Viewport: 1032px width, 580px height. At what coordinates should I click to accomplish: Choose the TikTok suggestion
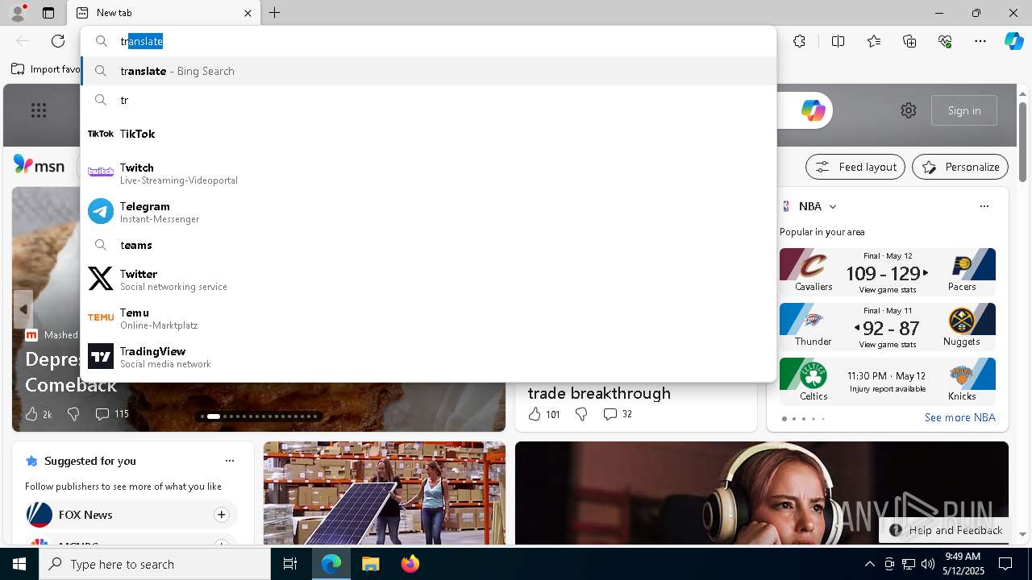tap(428, 134)
